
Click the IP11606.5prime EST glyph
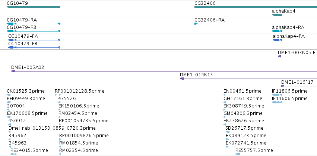point(277,102)
